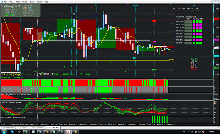Open the volume speaker tray icon

click(x=199, y=132)
